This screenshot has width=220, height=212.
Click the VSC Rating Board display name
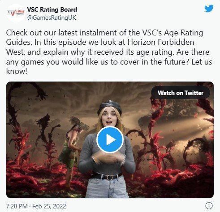52,9
